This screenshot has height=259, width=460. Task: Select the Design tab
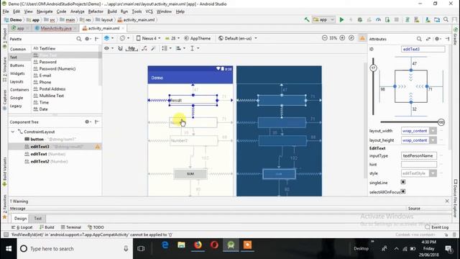[20, 219]
